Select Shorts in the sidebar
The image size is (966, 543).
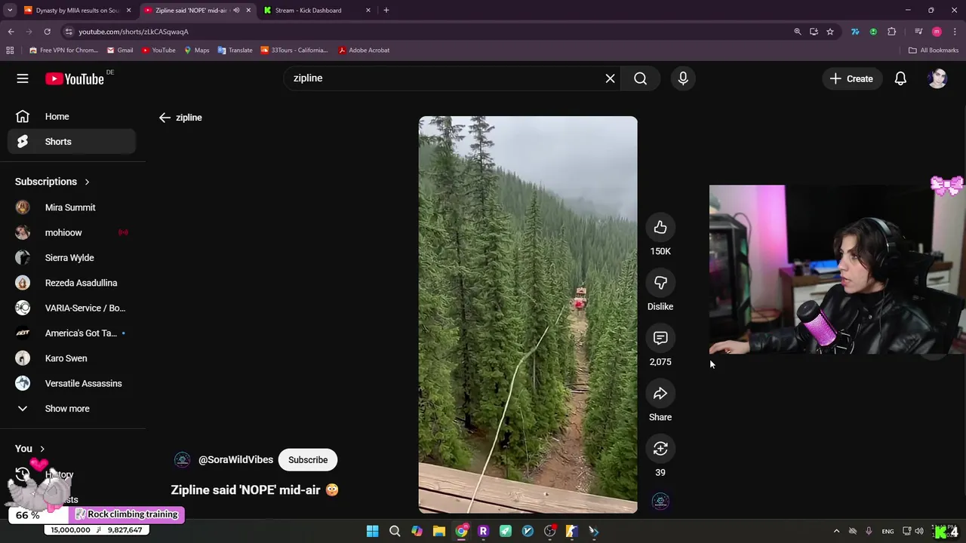(x=72, y=142)
